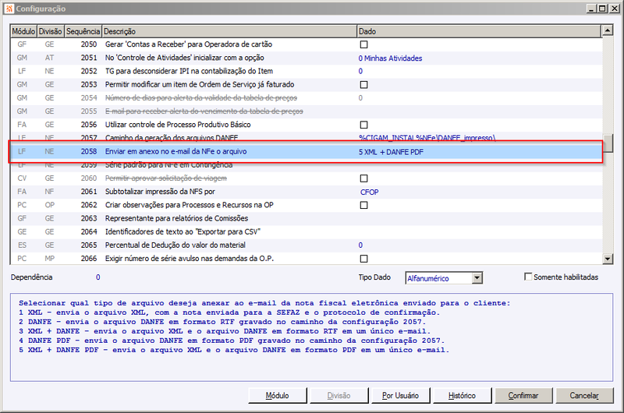Click the Por Usuário button
This screenshot has width=624, height=413.
(x=400, y=396)
